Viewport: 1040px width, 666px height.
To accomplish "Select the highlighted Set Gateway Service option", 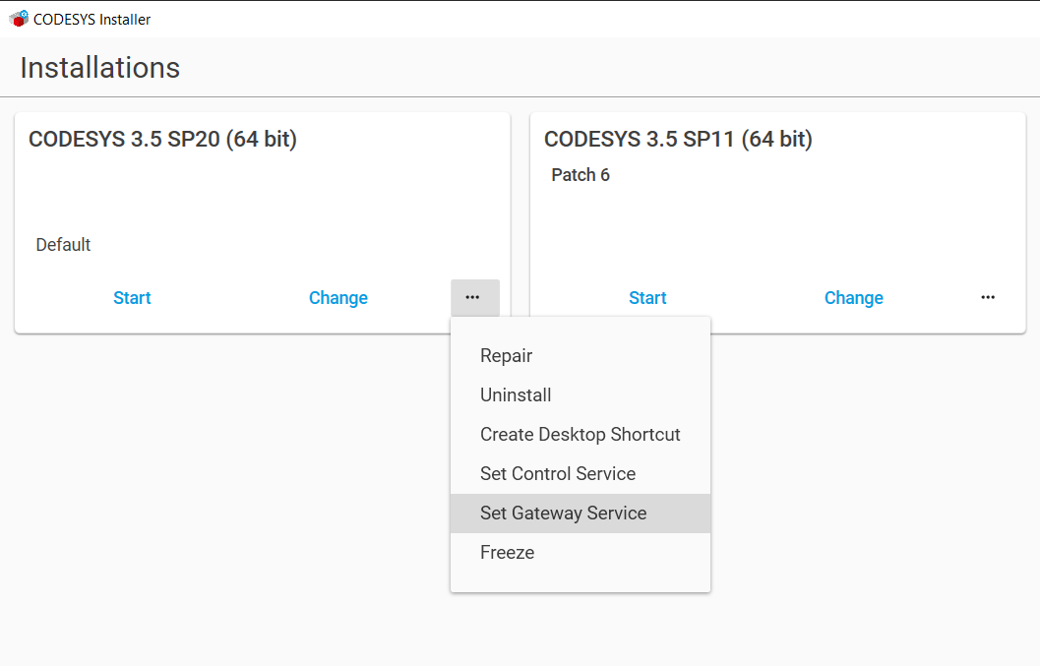I will click(x=563, y=513).
